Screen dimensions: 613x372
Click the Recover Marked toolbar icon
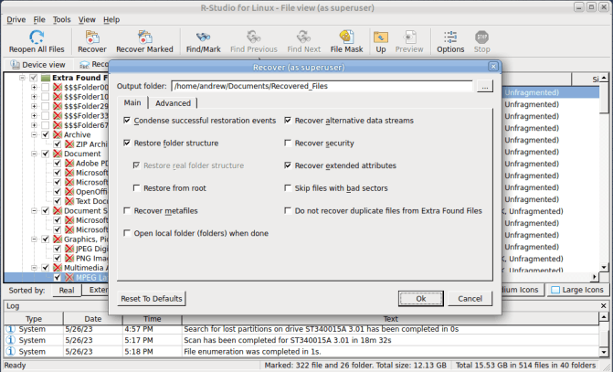pyautogui.click(x=144, y=37)
